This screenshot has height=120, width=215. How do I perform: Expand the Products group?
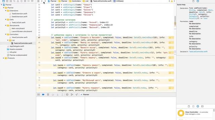pyautogui.click(x=4, y=58)
